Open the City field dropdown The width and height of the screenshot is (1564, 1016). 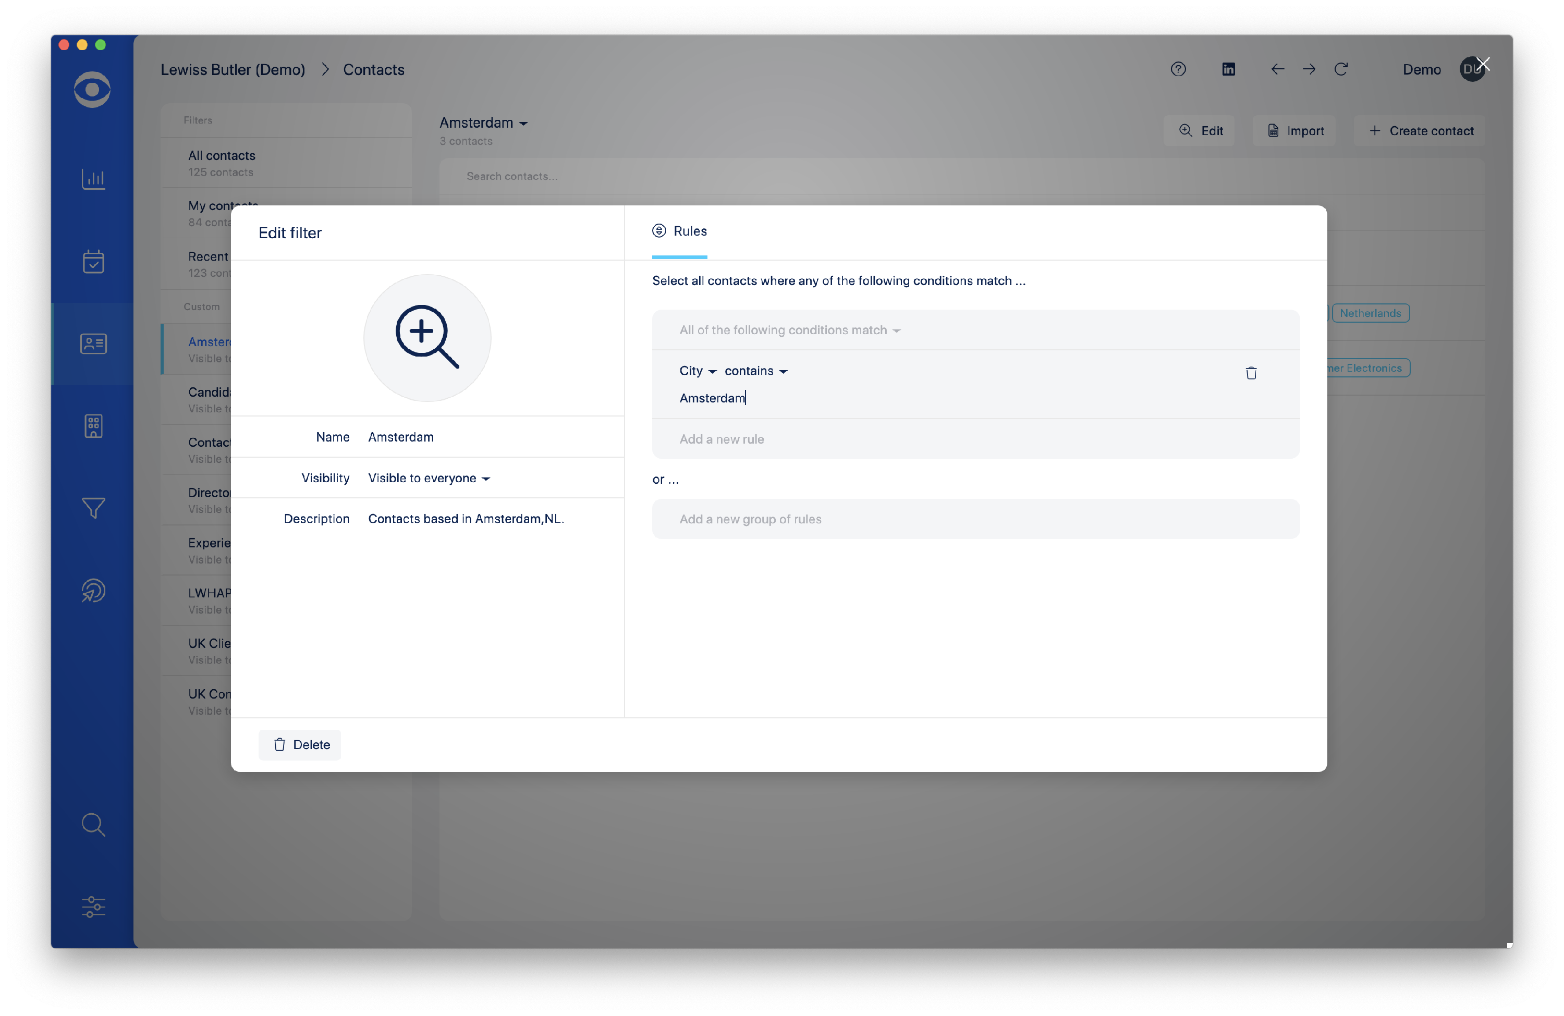[697, 371]
